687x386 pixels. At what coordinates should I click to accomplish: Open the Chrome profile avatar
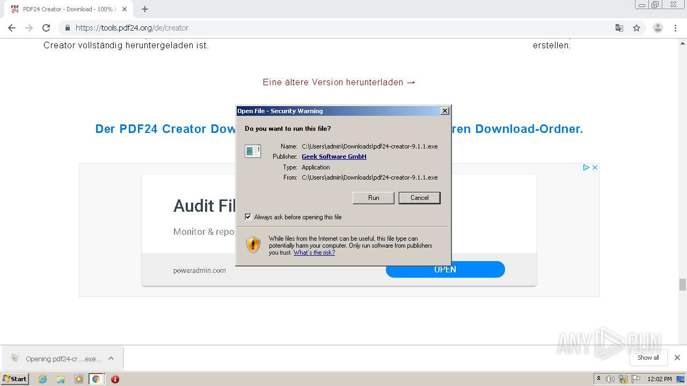[x=658, y=28]
